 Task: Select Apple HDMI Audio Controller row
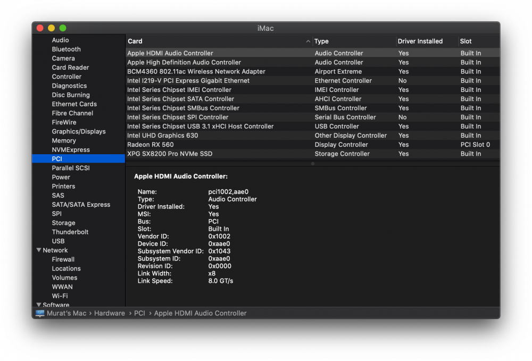312,53
